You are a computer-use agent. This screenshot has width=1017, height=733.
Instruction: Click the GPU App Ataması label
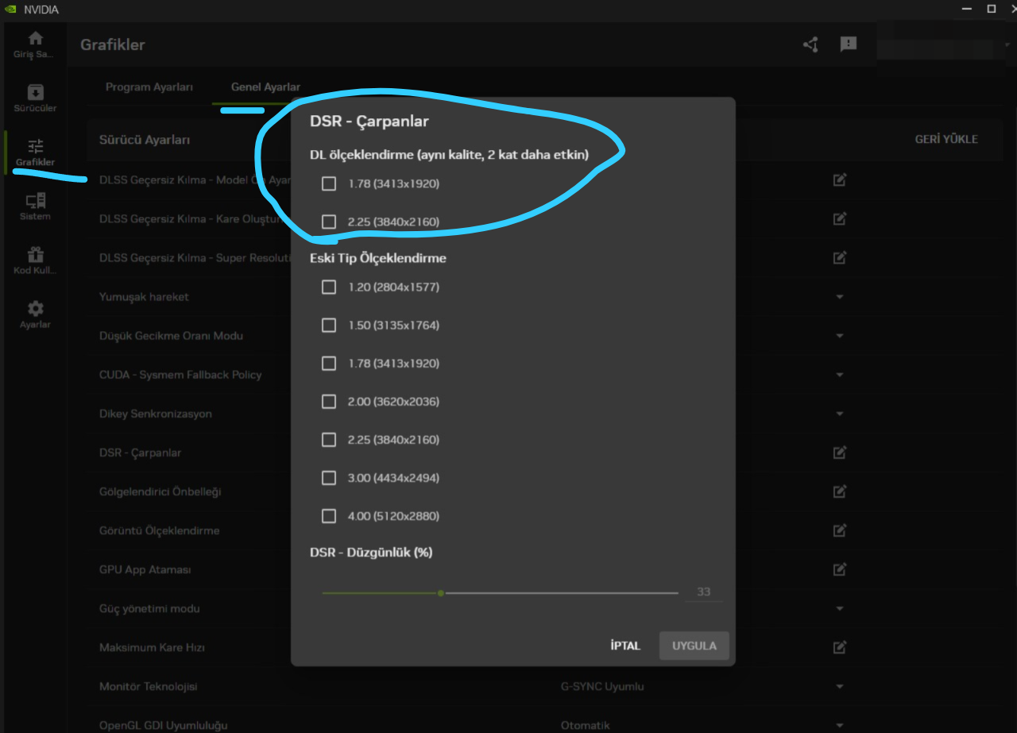[145, 569]
